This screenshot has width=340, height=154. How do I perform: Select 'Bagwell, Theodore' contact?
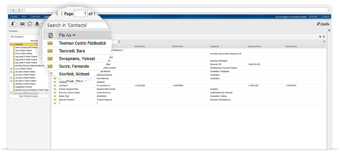coord(67,100)
